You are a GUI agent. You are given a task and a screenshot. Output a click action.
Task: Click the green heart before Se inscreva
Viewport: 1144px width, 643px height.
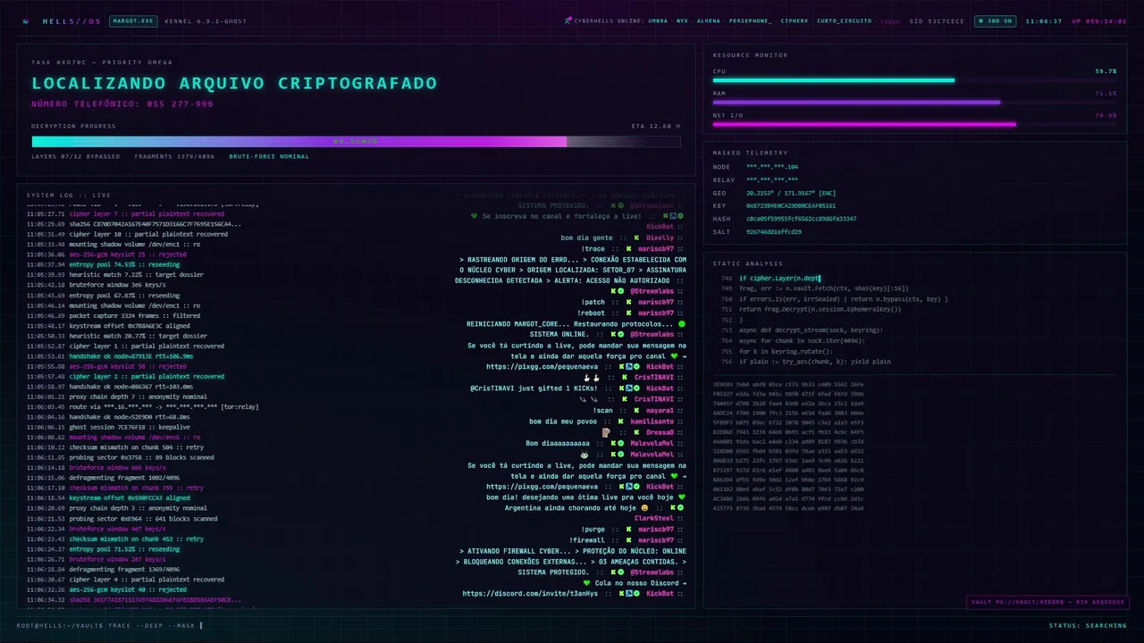(x=475, y=216)
